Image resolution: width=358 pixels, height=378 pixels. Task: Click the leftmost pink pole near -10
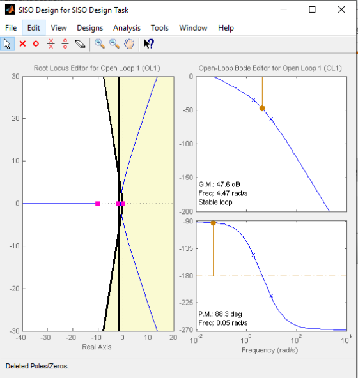[98, 204]
